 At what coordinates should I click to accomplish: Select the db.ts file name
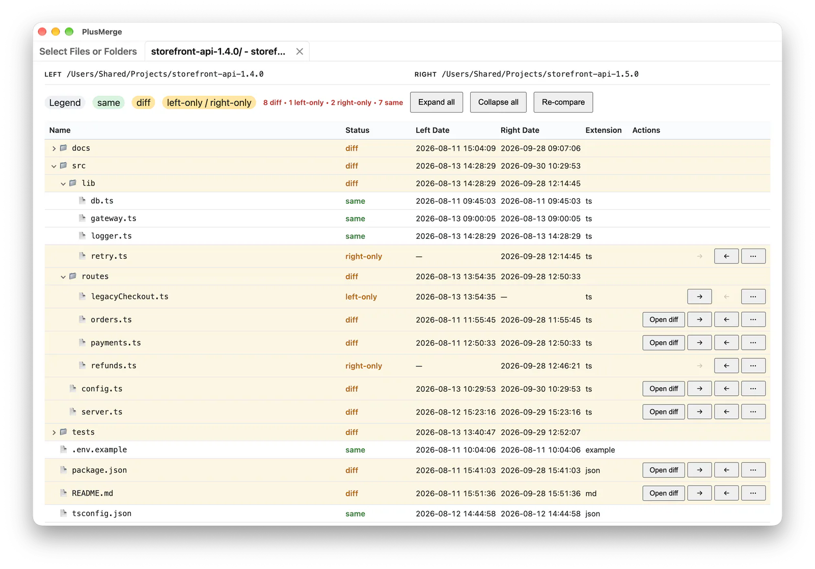(102, 201)
